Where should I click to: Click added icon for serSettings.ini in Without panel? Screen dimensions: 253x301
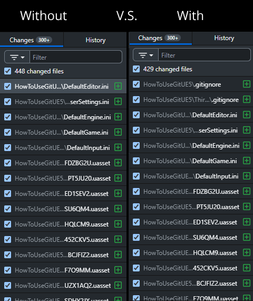[118, 101]
